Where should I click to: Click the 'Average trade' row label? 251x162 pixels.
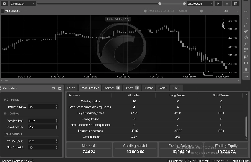[x=90, y=137]
